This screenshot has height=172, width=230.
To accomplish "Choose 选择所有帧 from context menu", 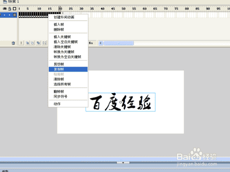I will pyautogui.click(x=68, y=84).
